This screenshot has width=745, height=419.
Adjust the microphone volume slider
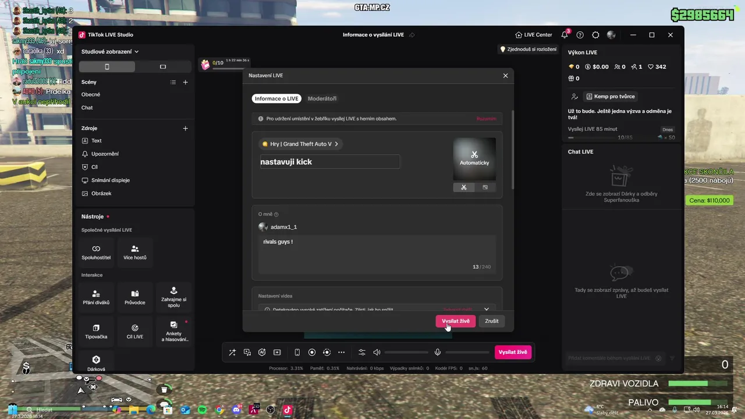pos(467,352)
